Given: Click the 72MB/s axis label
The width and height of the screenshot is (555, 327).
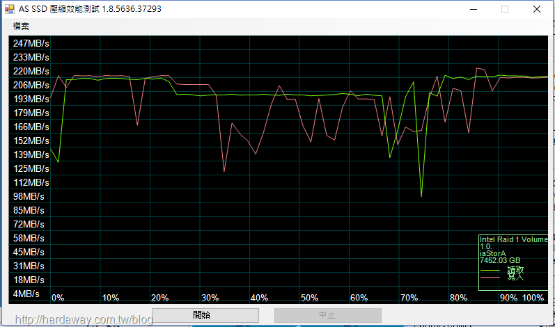Looking at the screenshot, I should click(x=29, y=225).
